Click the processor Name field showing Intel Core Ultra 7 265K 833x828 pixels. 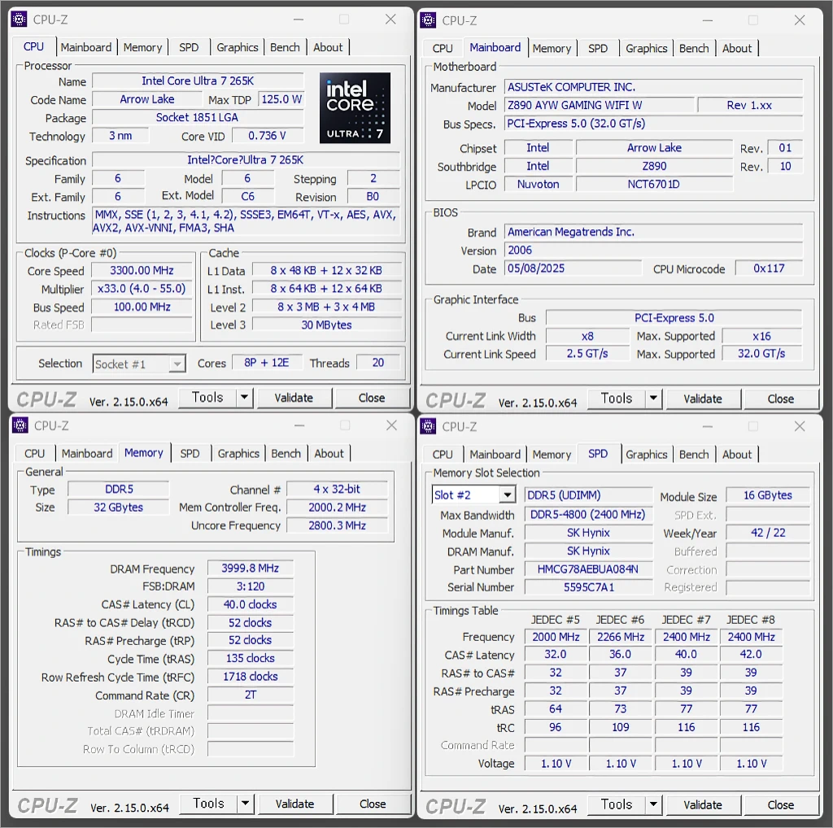[198, 81]
